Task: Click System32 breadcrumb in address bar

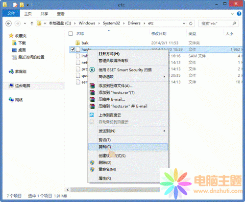Action: 111,23
